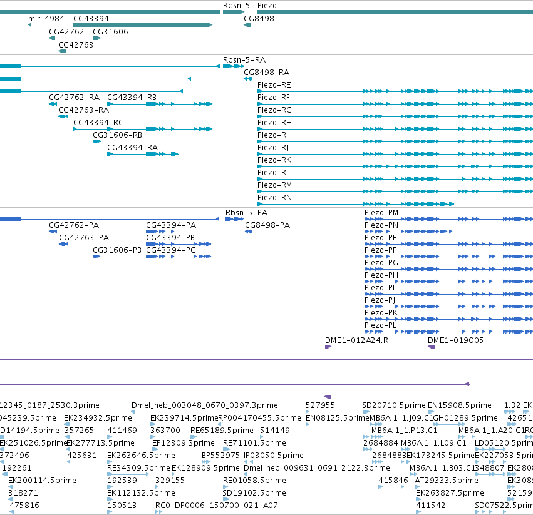Click transcript Piezo-RE label
The image size is (533, 515).
tap(274, 85)
